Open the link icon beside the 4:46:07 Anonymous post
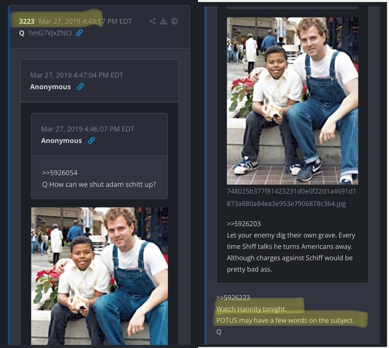Image resolution: width=389 pixels, height=348 pixels. 91,141
